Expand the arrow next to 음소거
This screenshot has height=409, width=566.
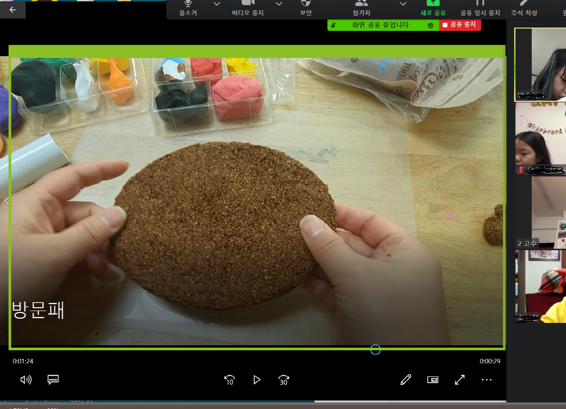coord(217,4)
